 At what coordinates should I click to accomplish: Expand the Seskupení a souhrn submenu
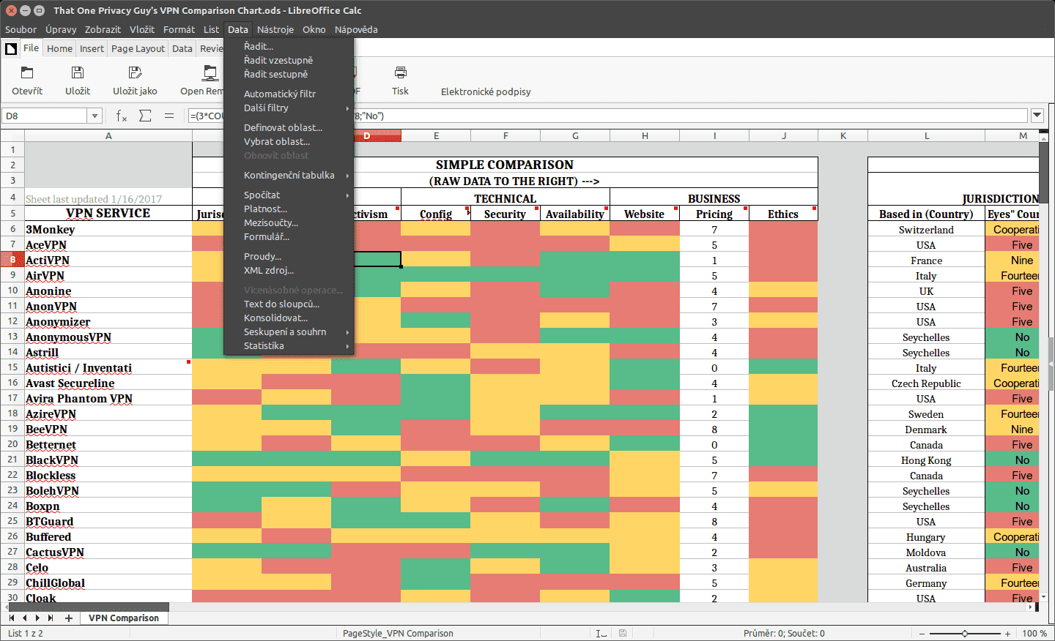(x=289, y=332)
